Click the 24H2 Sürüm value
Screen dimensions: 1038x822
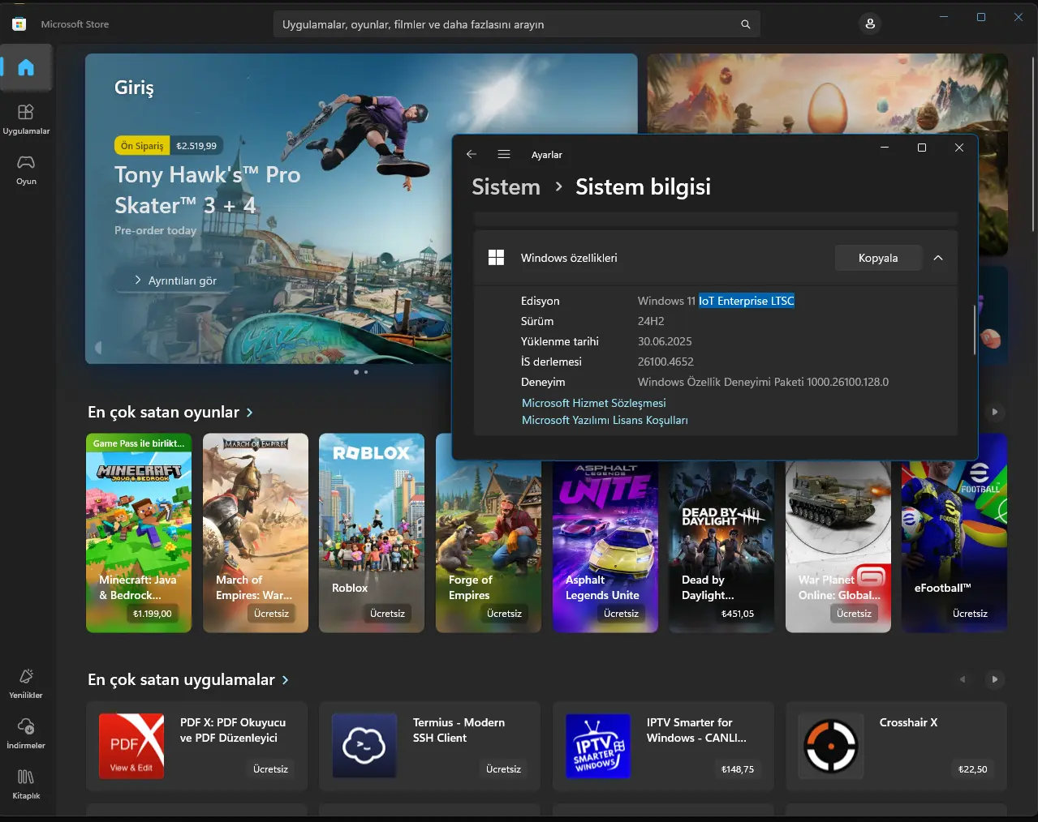(x=651, y=321)
